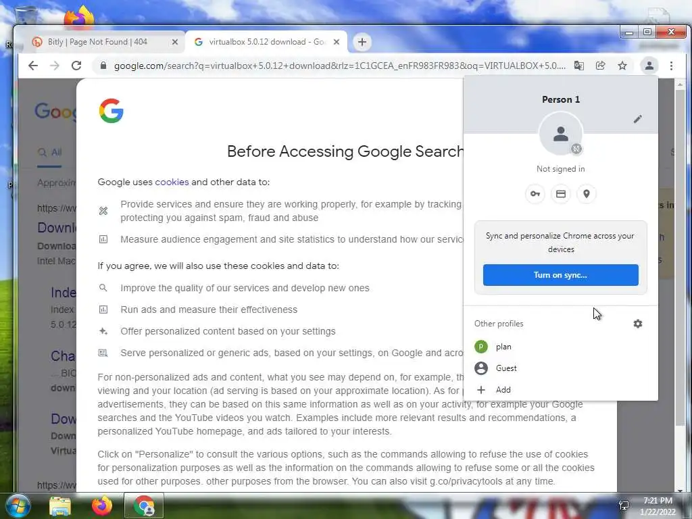The image size is (692, 519).
Task: Click "Improve the quality of our services" line
Action: tap(245, 288)
